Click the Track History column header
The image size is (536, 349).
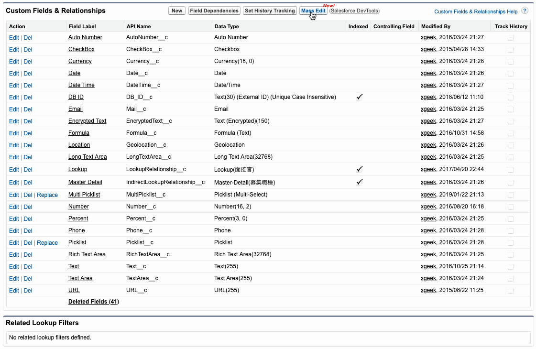pyautogui.click(x=511, y=26)
